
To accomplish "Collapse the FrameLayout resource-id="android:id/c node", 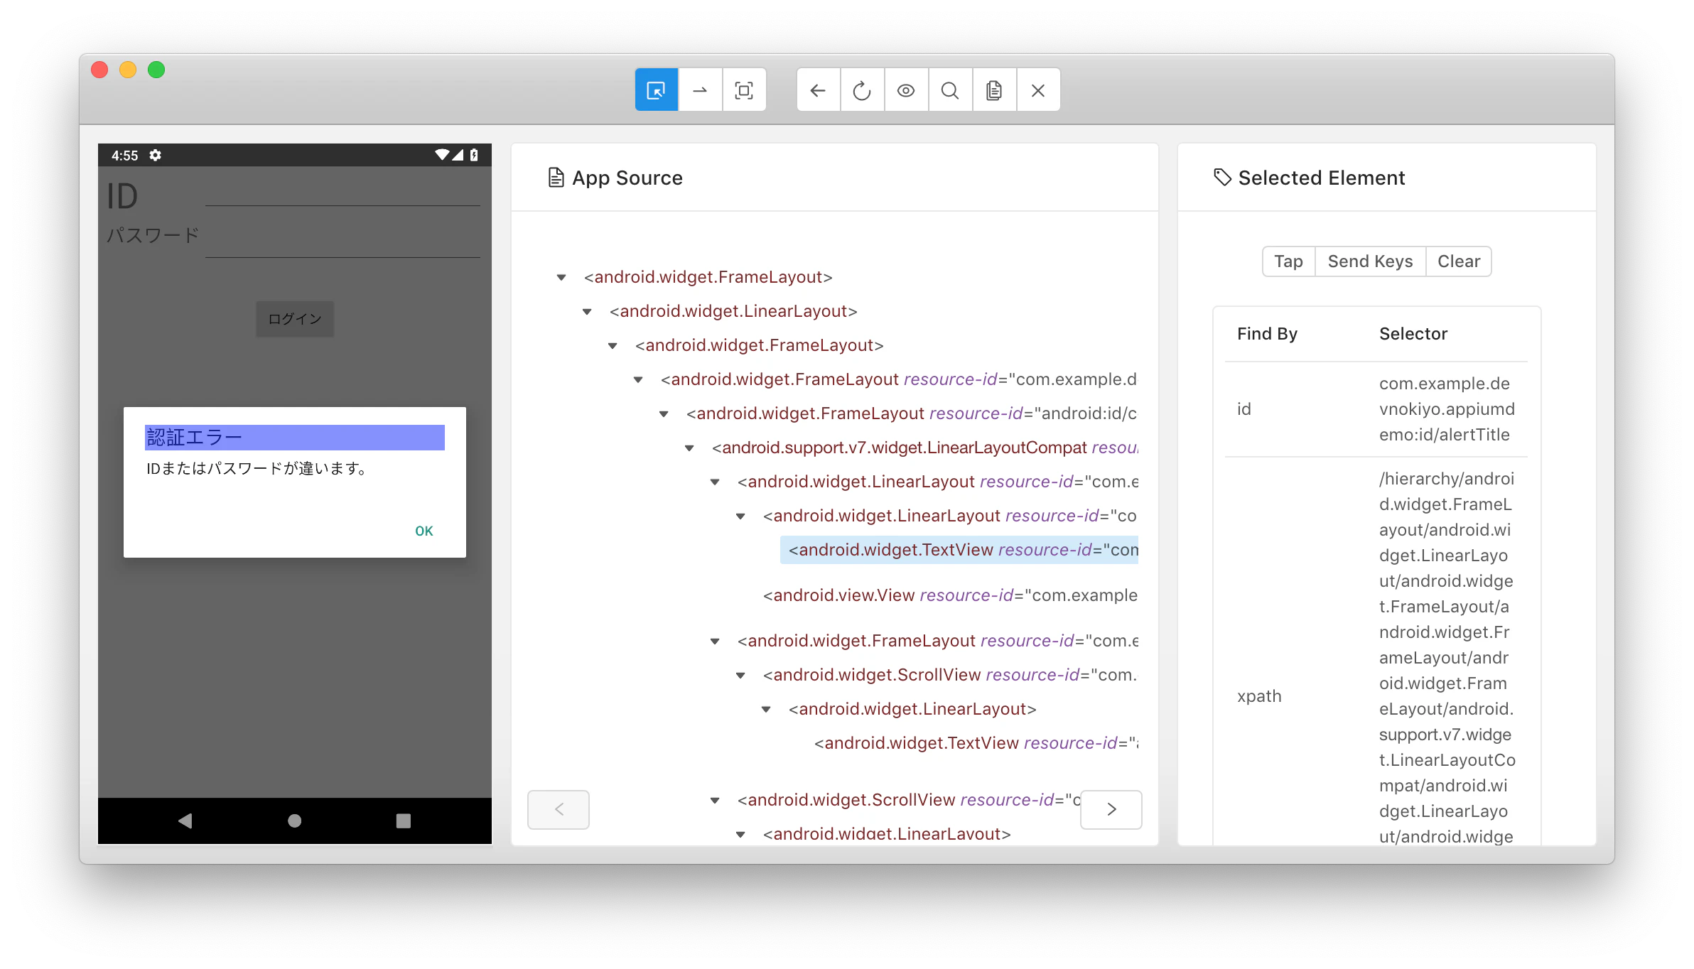I will point(664,414).
